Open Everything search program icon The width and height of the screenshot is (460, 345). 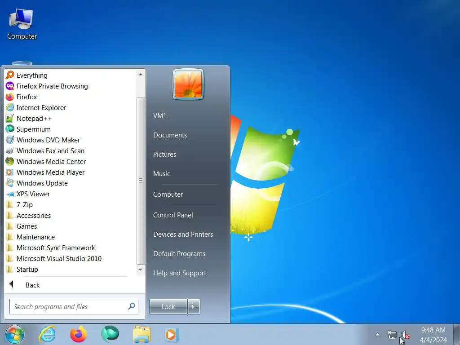(x=10, y=75)
